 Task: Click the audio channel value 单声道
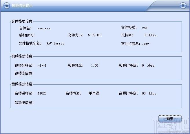pos(94,93)
